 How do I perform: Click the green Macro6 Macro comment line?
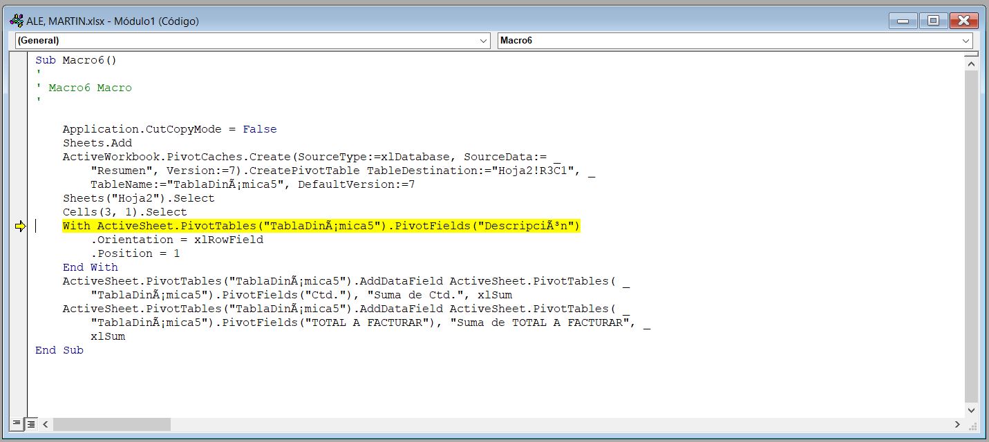pos(83,88)
